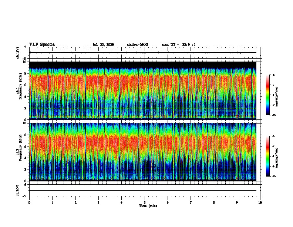Click time axis tick label "8"
Image resolution: width=293 pixels, height=227 pixels.
pos(214,202)
